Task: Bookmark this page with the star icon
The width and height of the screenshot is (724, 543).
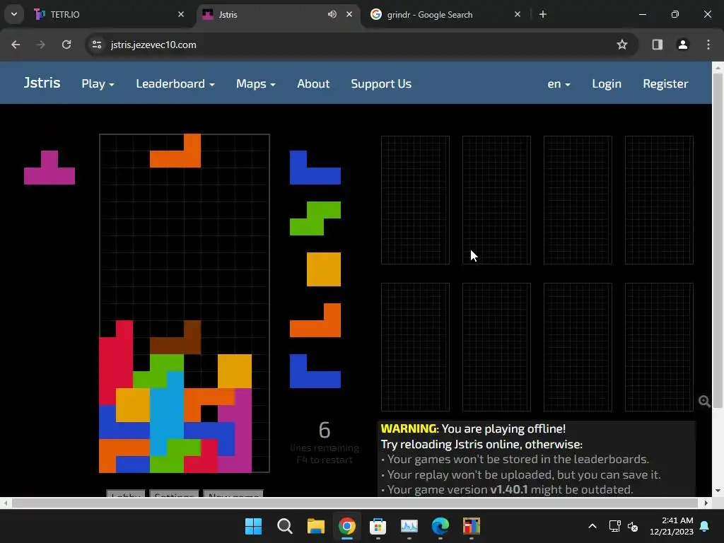Action: pos(622,45)
